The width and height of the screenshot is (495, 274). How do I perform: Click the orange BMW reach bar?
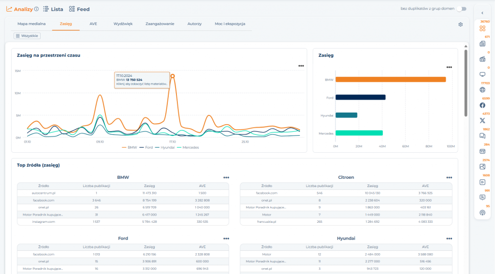point(391,80)
